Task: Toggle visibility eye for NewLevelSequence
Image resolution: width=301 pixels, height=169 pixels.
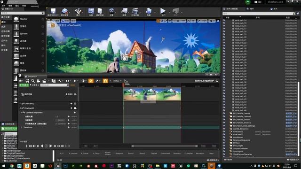Action: [224, 140]
